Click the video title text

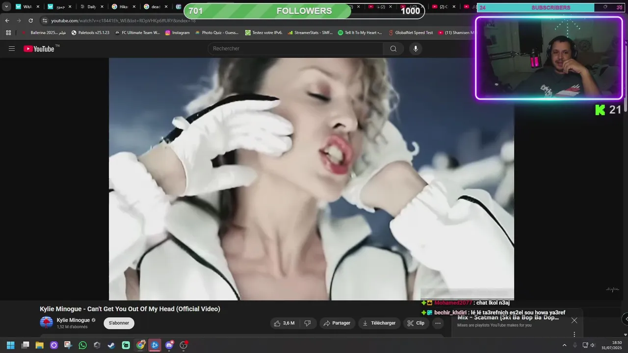[x=130, y=309]
